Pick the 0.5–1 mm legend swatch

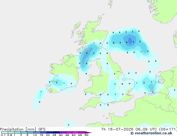pos(11,132)
